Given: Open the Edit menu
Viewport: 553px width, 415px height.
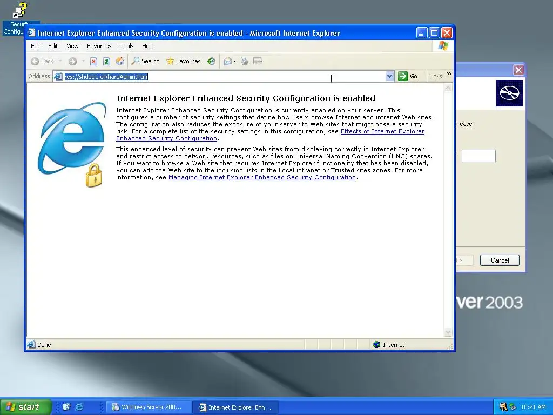Looking at the screenshot, I should pyautogui.click(x=53, y=46).
